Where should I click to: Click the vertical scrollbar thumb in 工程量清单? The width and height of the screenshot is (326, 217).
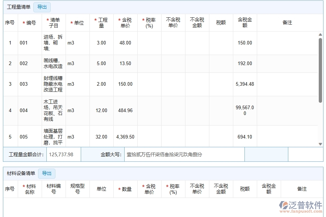(x=320, y=71)
